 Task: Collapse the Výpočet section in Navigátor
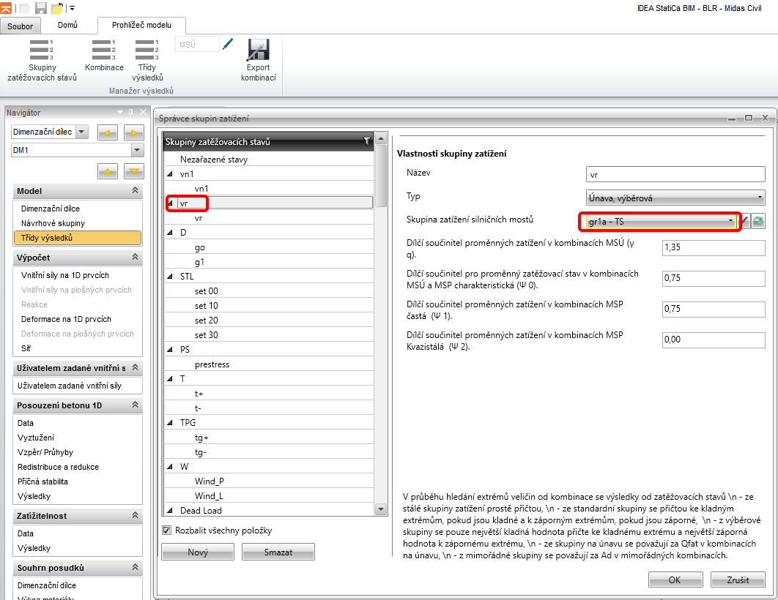coord(135,258)
